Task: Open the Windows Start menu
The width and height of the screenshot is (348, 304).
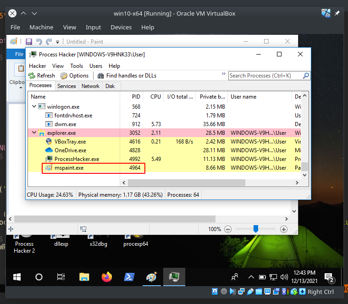Action: tap(17, 277)
